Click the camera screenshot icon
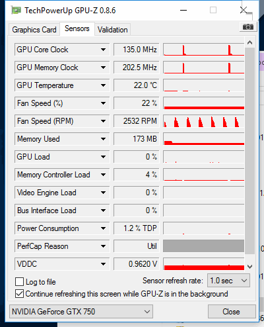 [x=248, y=27]
